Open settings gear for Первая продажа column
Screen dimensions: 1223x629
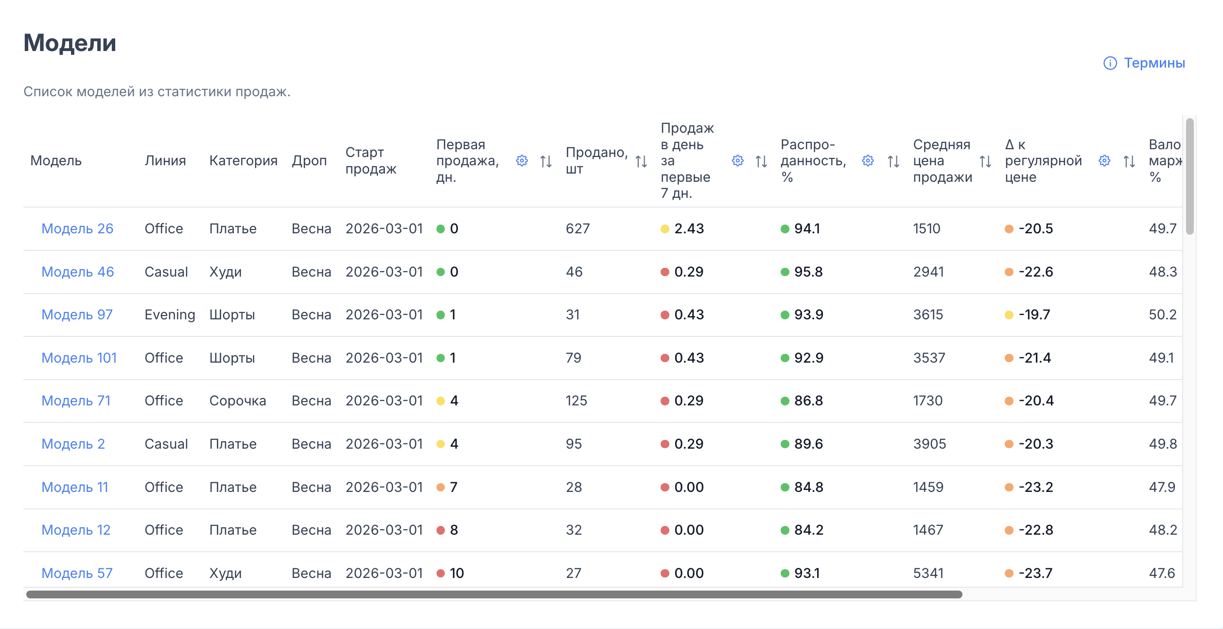coord(522,161)
